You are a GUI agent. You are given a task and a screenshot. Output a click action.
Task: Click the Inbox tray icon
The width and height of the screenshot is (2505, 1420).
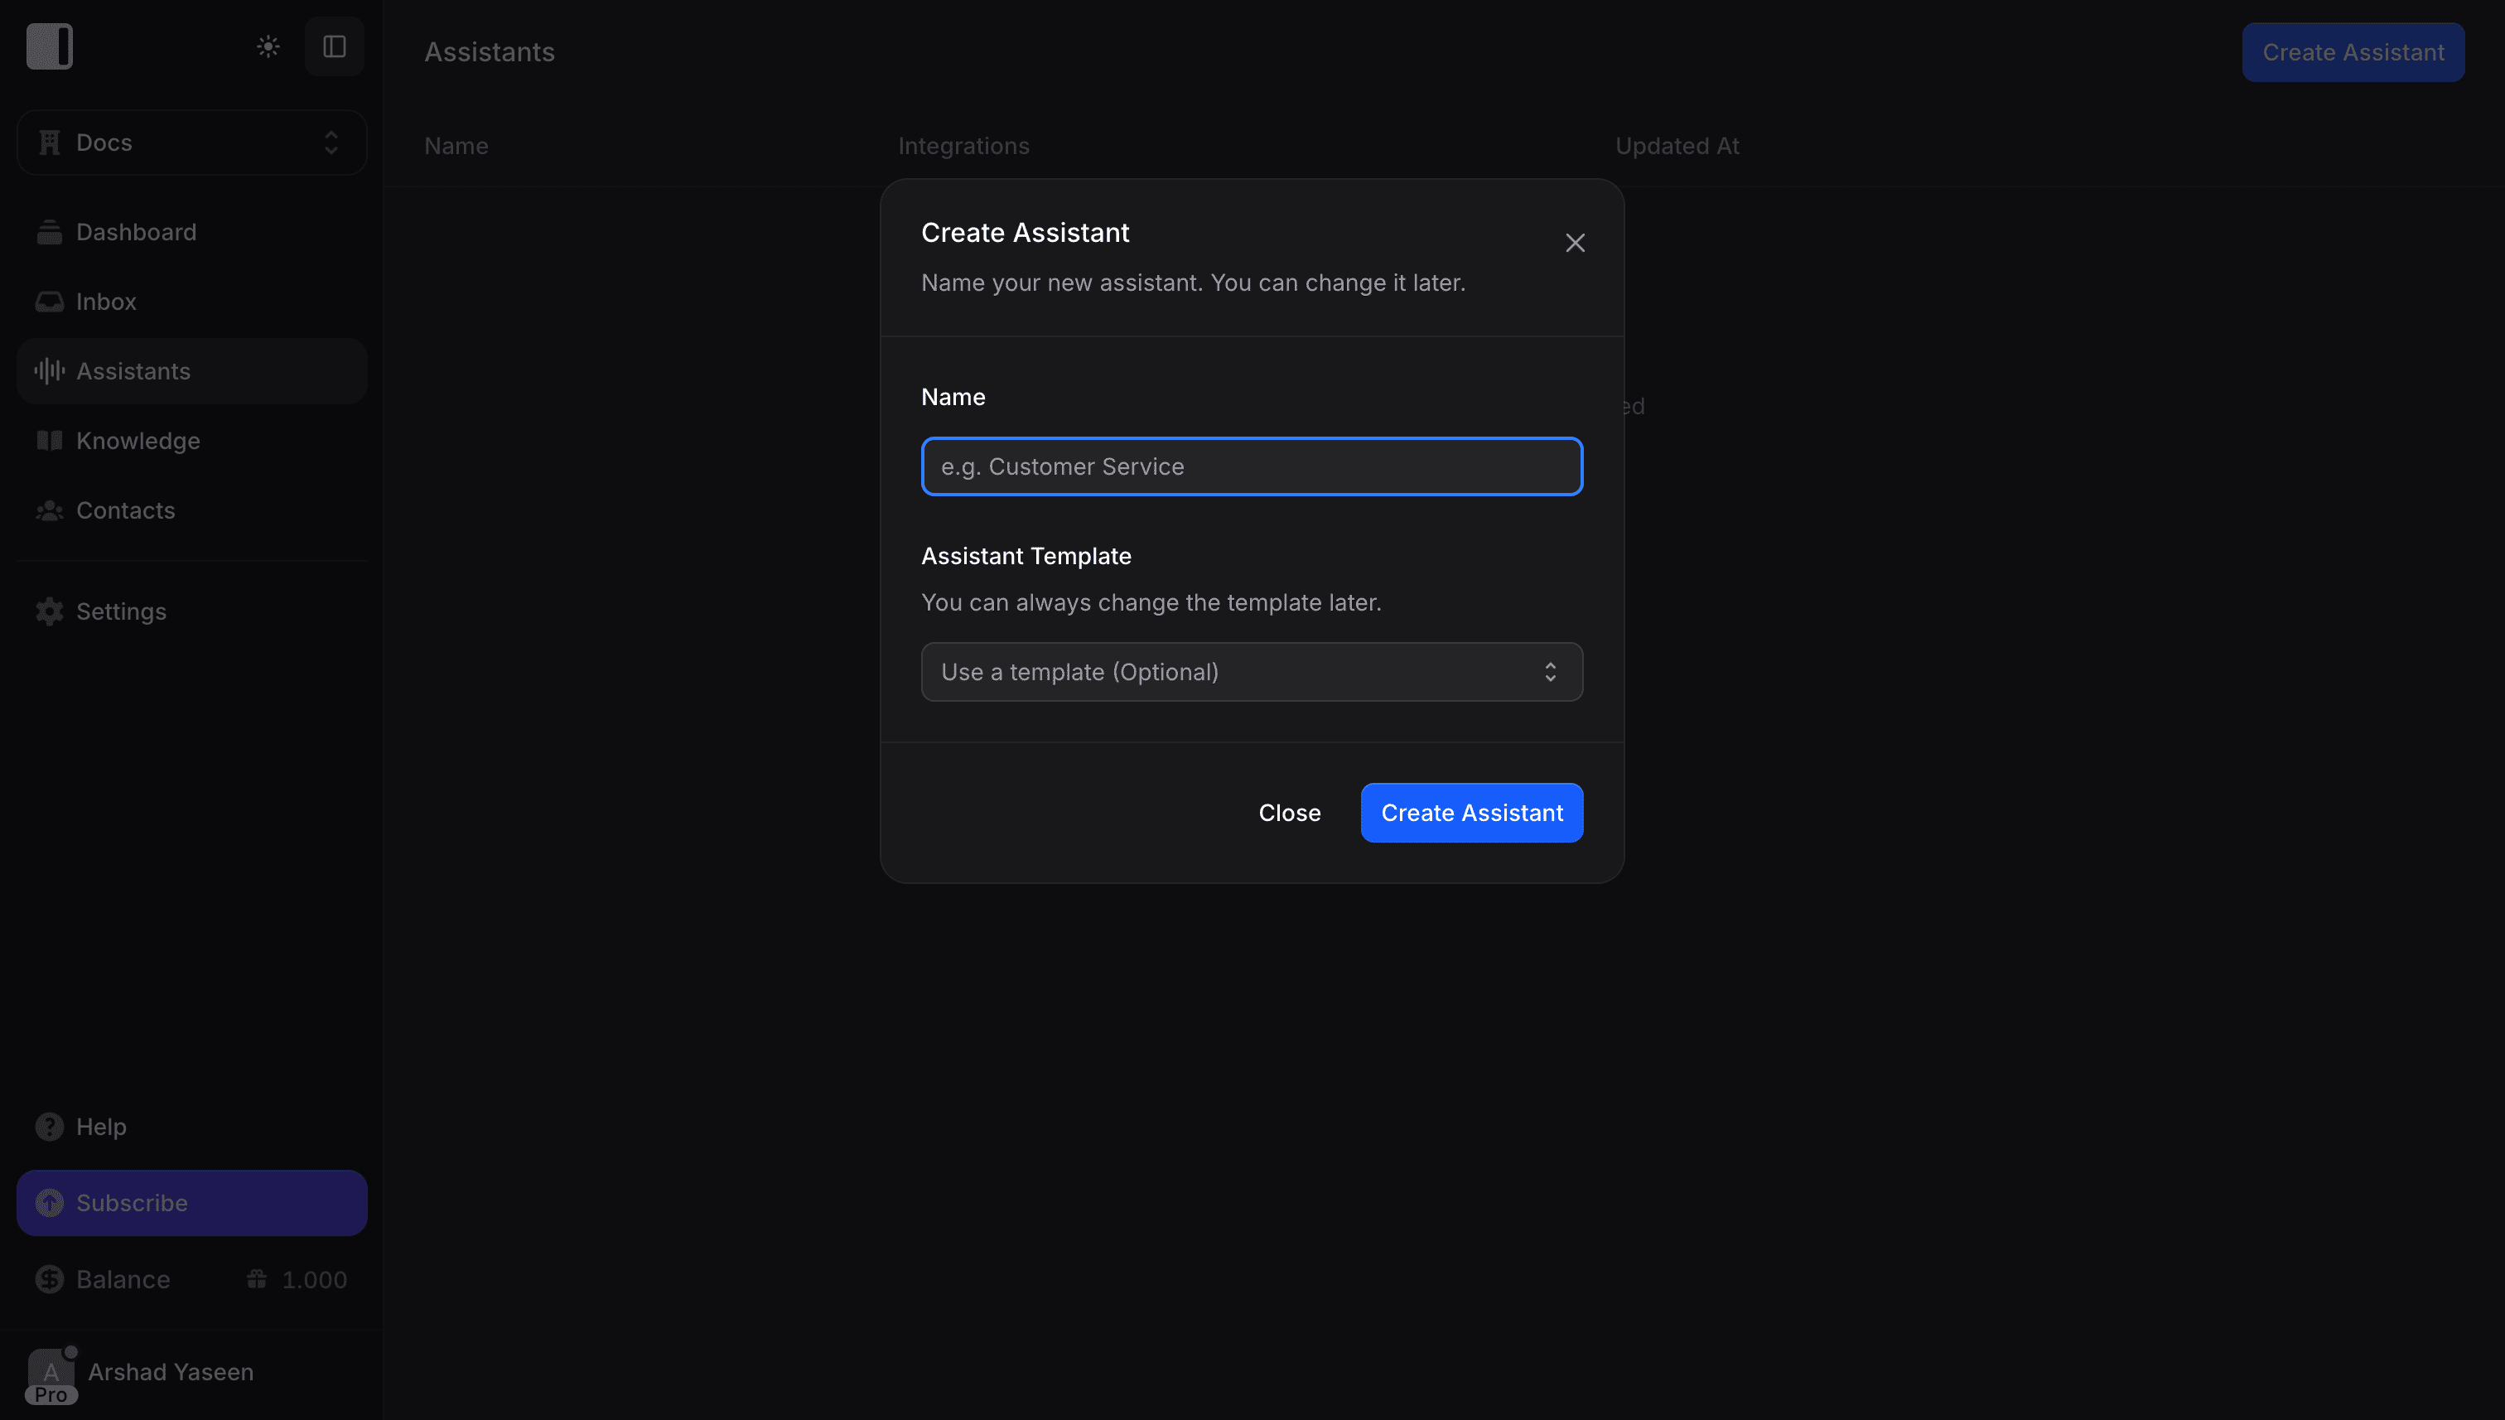[50, 302]
